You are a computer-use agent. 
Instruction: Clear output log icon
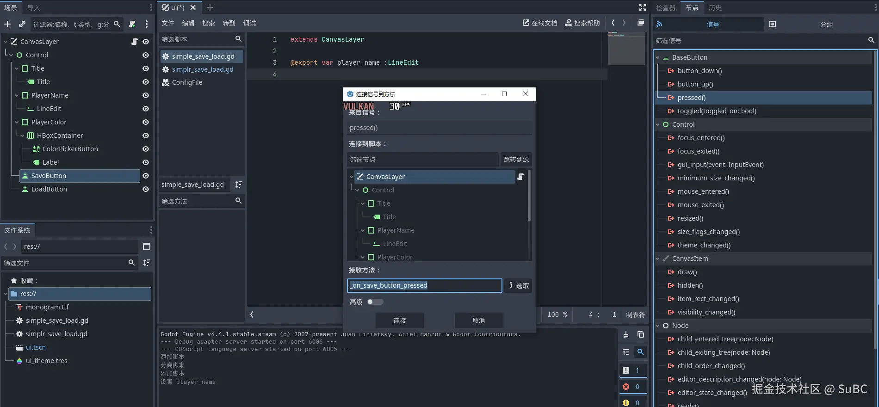626,335
